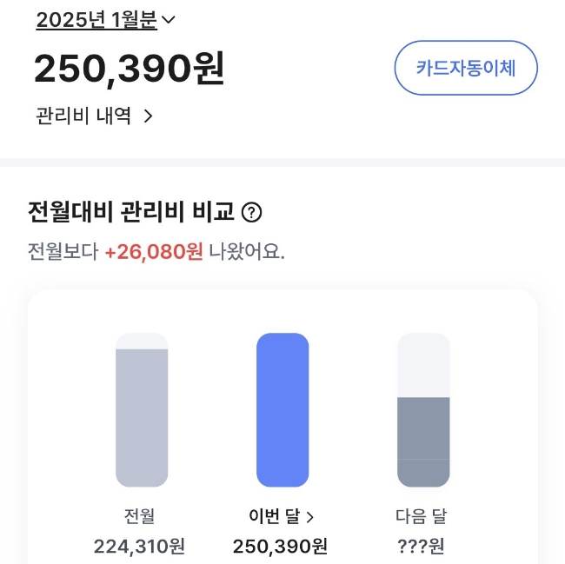The height and width of the screenshot is (564, 565).
Task: Tap the 카드자동이체 button
Action: 466,68
